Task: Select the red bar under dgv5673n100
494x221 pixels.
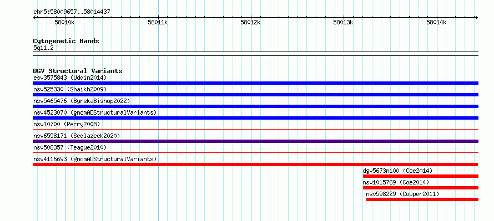Action: click(421, 176)
